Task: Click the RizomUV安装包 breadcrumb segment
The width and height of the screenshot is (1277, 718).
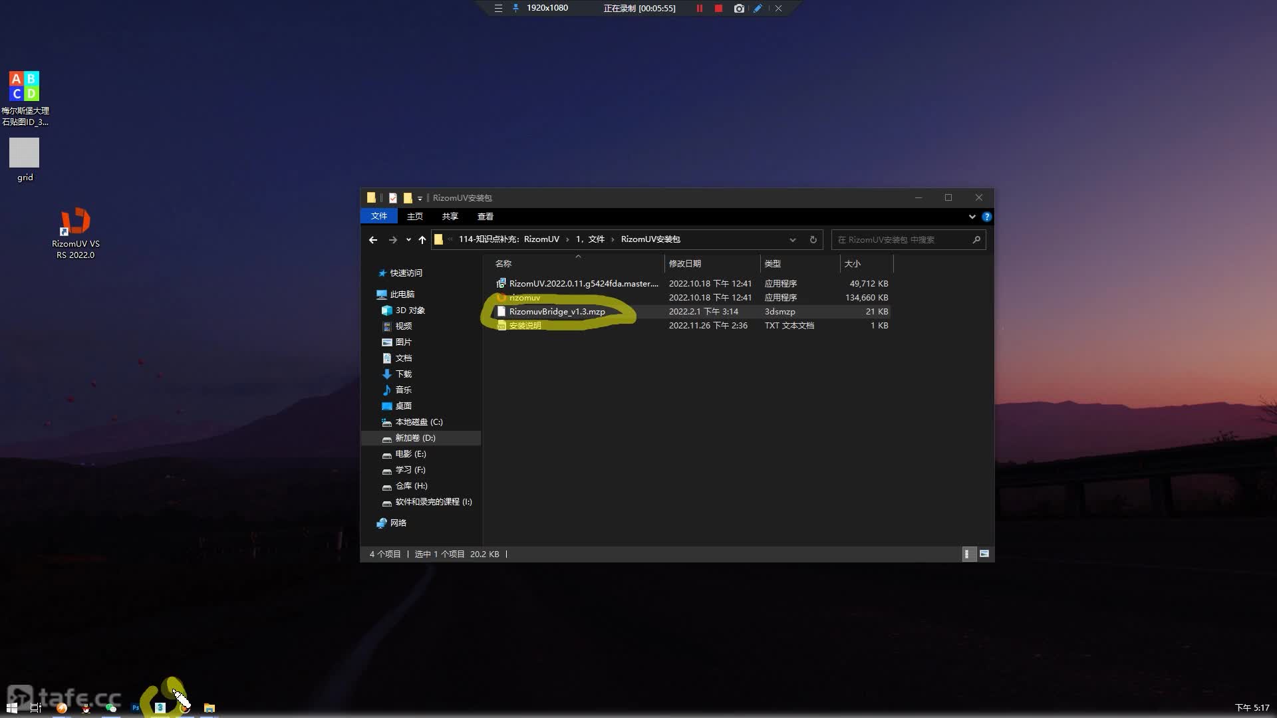Action: [650, 239]
